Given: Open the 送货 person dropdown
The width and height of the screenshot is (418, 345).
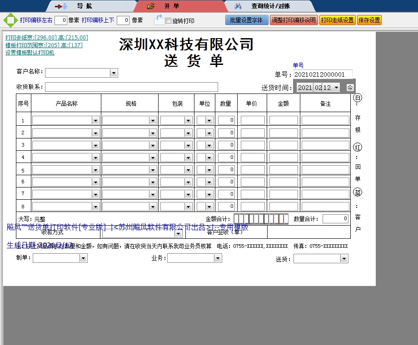Looking at the screenshot, I should point(344,259).
